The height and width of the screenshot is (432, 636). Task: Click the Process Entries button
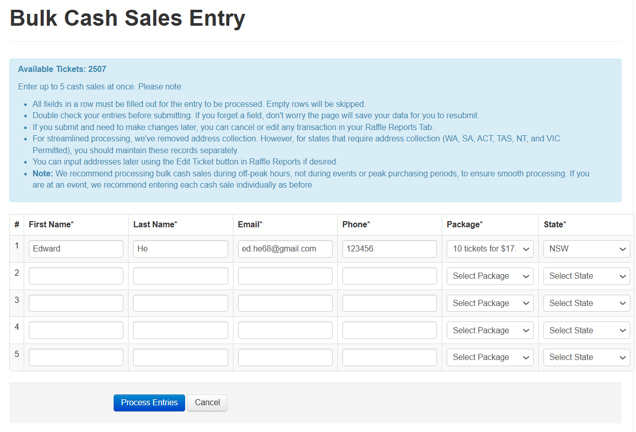coord(149,403)
